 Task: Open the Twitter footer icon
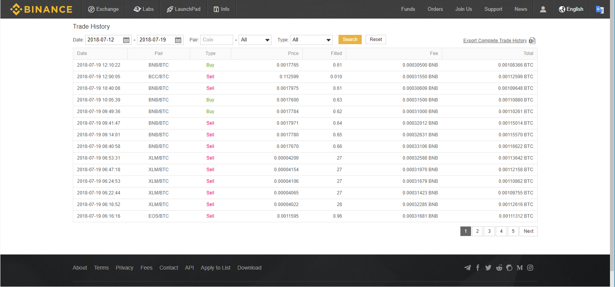(x=488, y=268)
